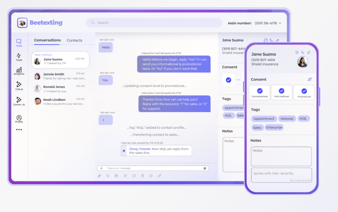The width and height of the screenshot is (338, 212).
Task: Click the pin icon in composer toolbar
Action: 125,176
